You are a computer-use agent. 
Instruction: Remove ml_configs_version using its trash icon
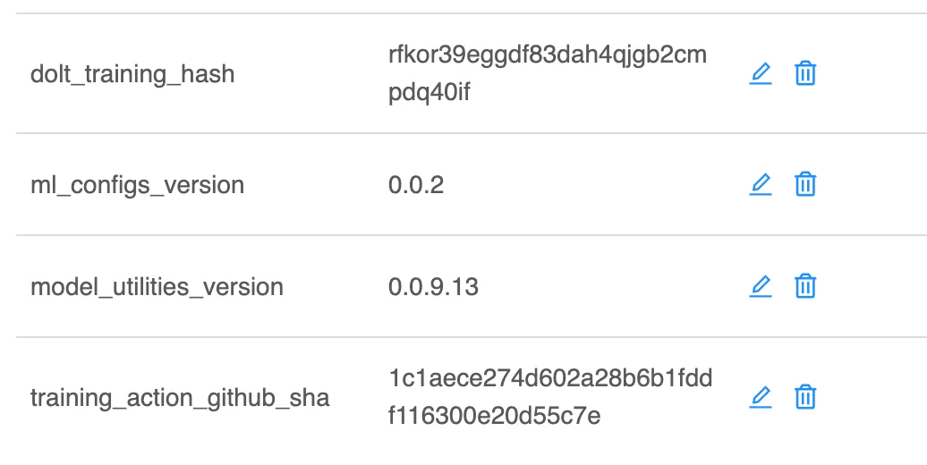coord(805,184)
